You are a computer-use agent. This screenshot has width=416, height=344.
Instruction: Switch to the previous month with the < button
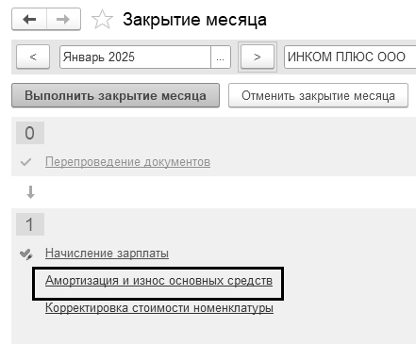tap(33, 57)
